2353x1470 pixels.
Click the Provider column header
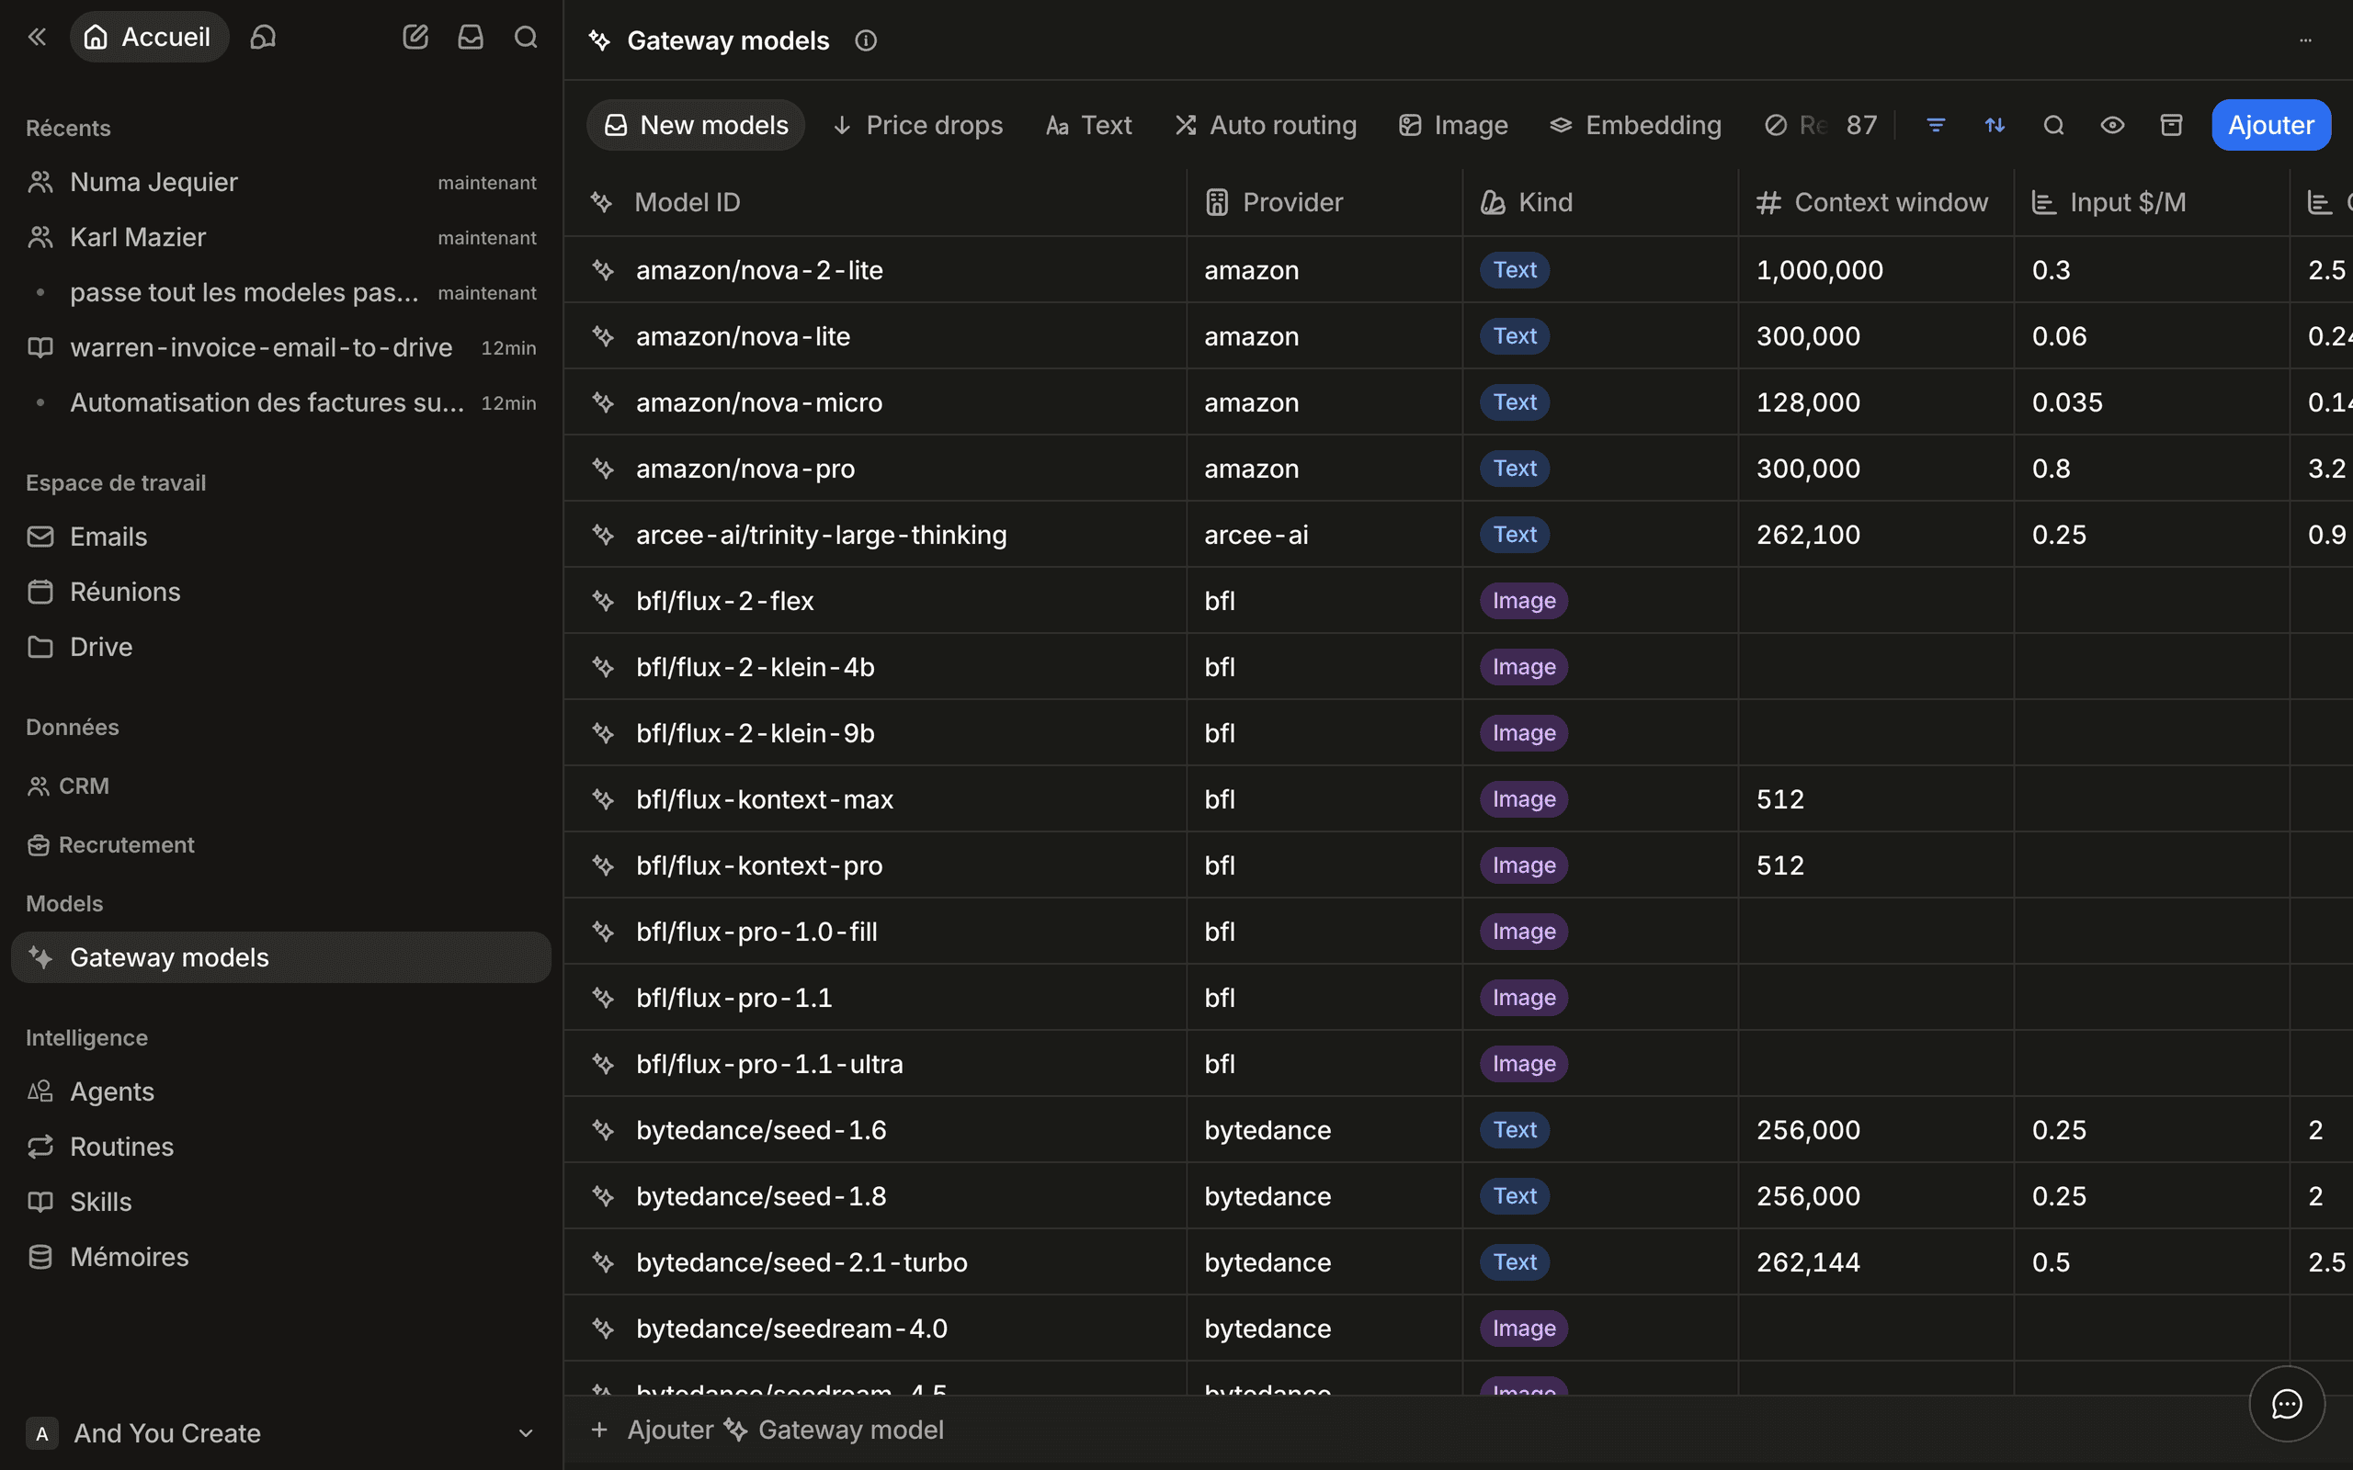point(1324,202)
